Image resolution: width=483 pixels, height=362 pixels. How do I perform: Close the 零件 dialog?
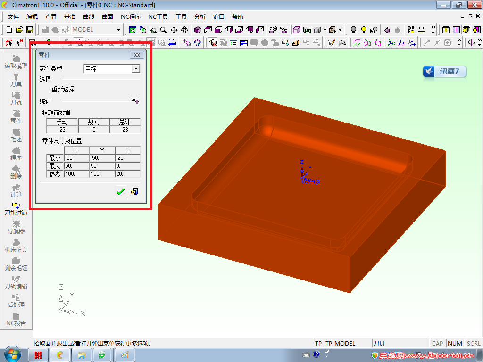tap(137, 55)
